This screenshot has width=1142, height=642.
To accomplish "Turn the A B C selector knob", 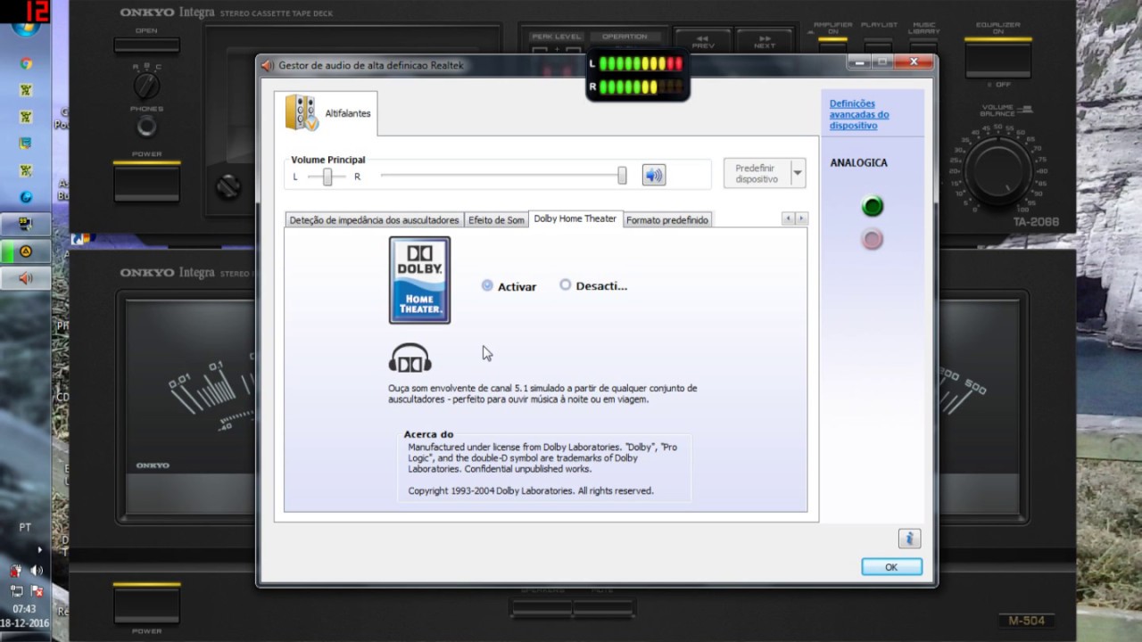I will [146, 86].
